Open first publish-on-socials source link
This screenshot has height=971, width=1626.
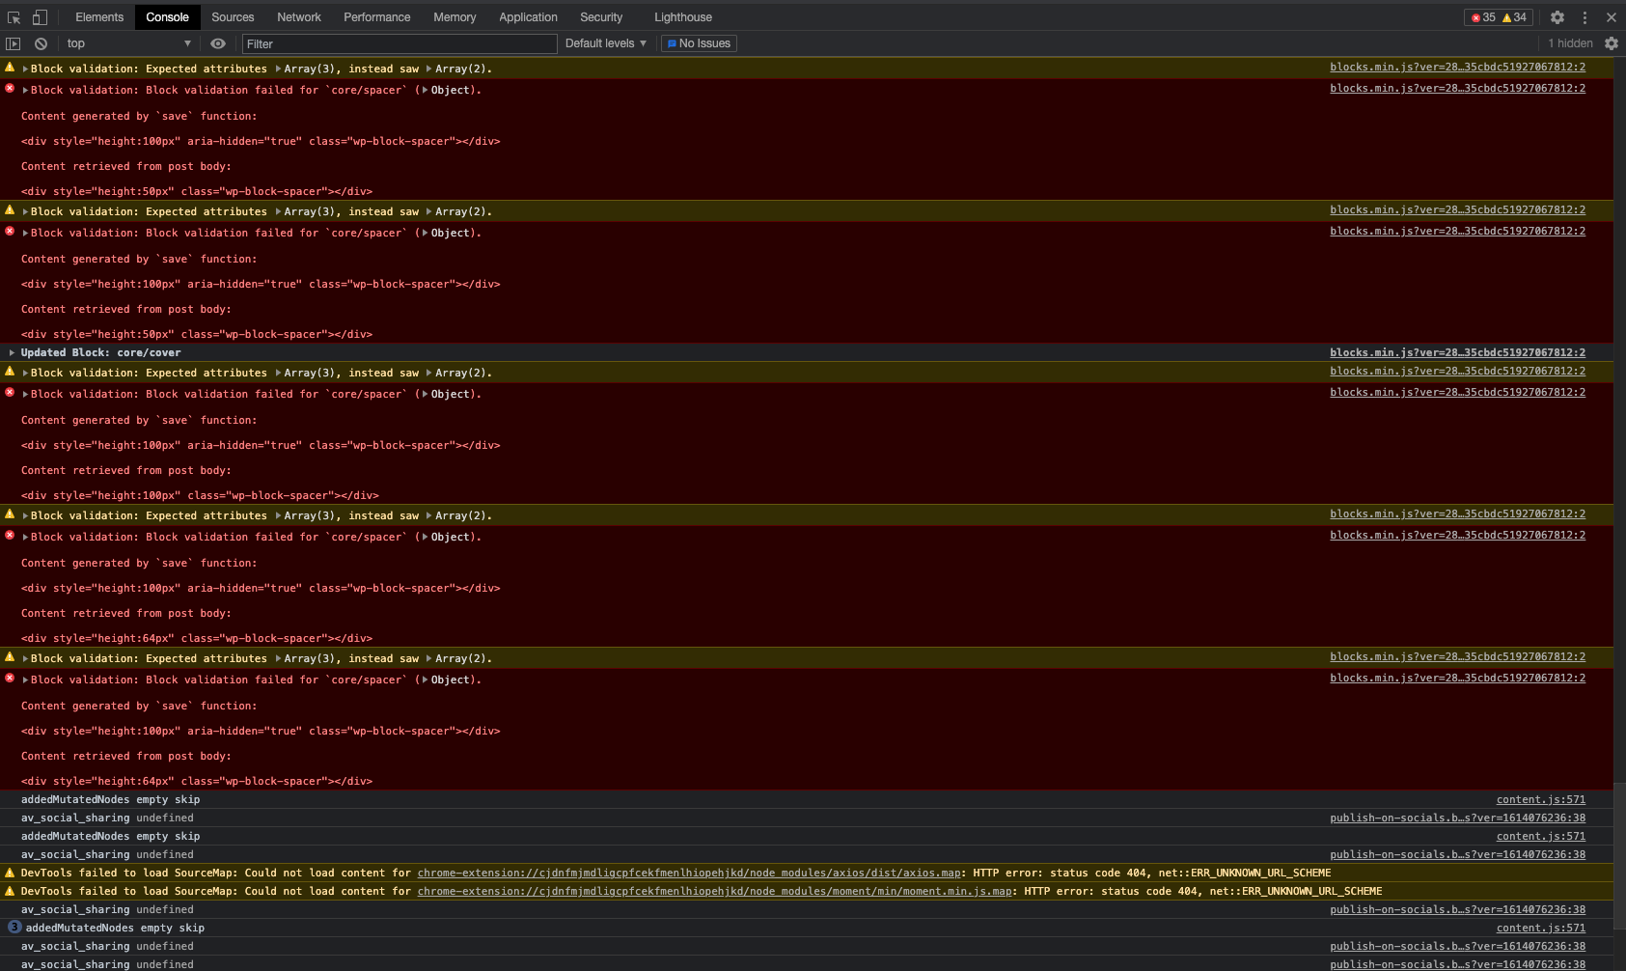pos(1457,818)
